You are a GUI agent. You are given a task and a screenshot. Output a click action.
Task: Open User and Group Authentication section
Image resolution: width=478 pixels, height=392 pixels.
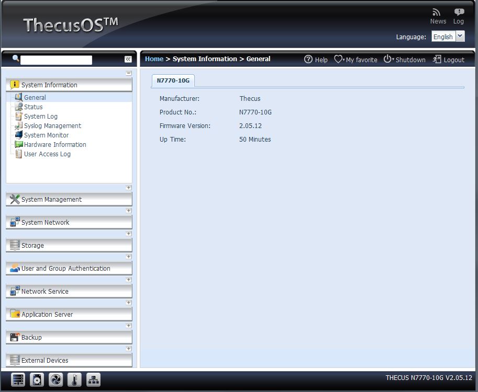pyautogui.click(x=69, y=269)
